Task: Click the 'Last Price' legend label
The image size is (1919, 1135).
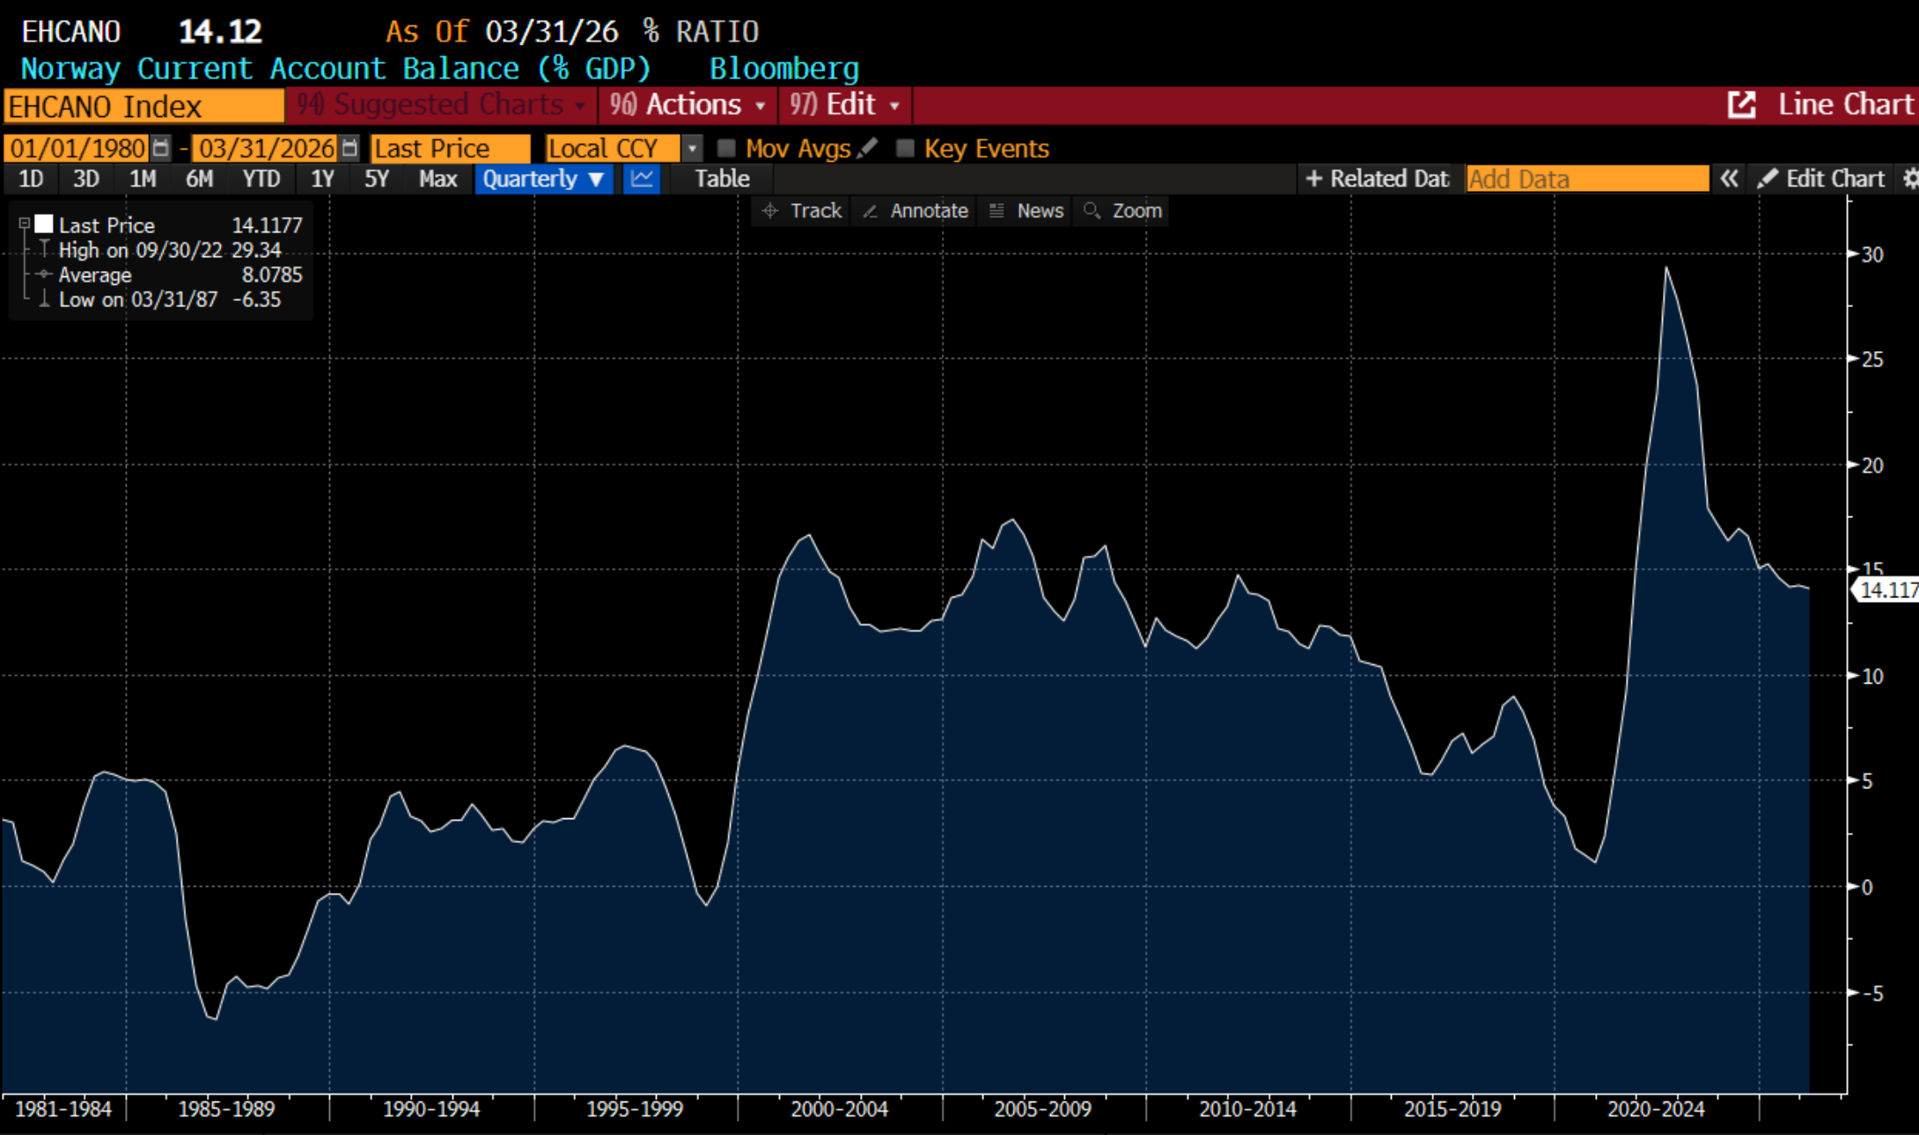Action: [x=107, y=225]
